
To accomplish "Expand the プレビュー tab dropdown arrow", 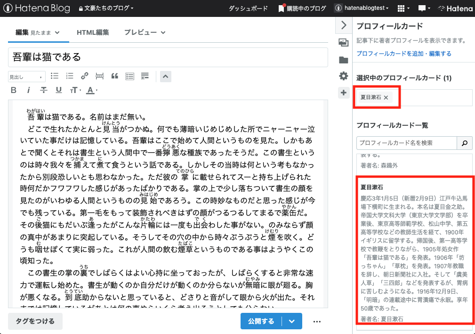I will [x=162, y=33].
